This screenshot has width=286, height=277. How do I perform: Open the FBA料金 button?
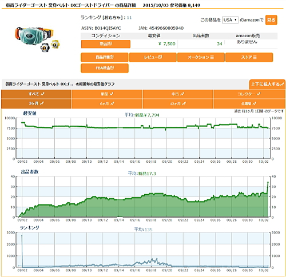(x=105, y=68)
